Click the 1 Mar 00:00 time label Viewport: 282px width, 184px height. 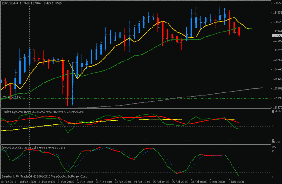[x=217, y=182]
